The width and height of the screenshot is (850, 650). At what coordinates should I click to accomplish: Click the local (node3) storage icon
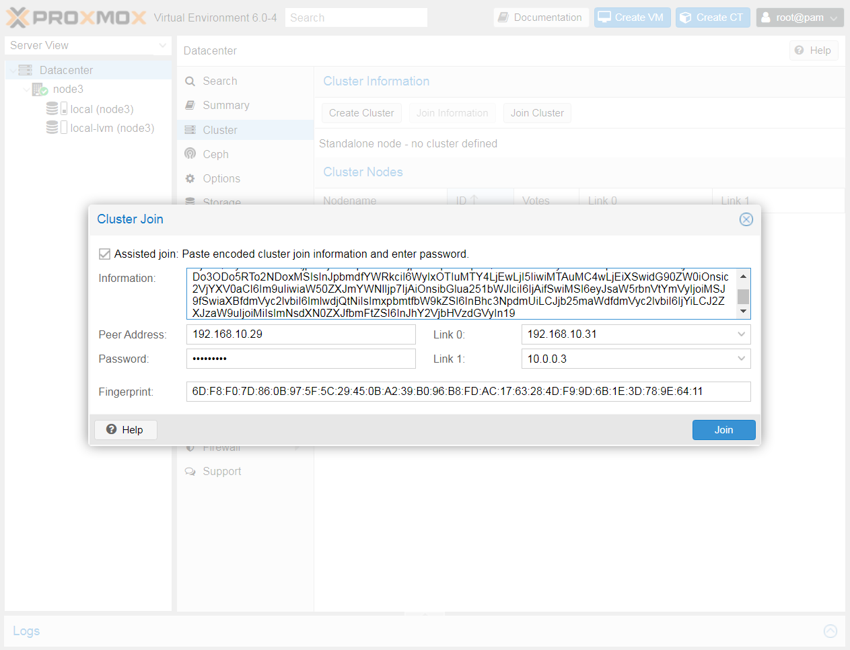tap(56, 108)
